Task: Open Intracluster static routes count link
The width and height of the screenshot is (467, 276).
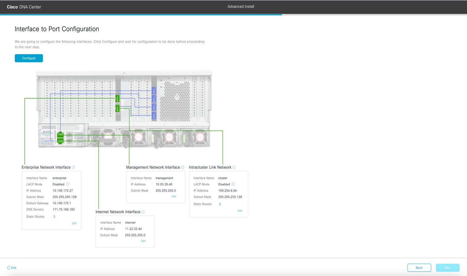Action: pos(220,204)
